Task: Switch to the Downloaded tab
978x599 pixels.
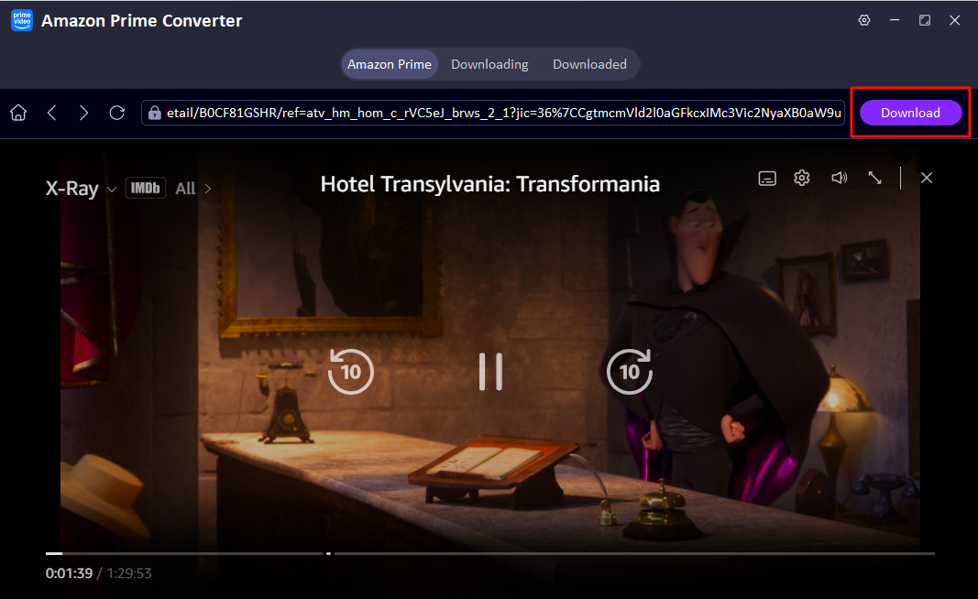Action: pyautogui.click(x=589, y=64)
